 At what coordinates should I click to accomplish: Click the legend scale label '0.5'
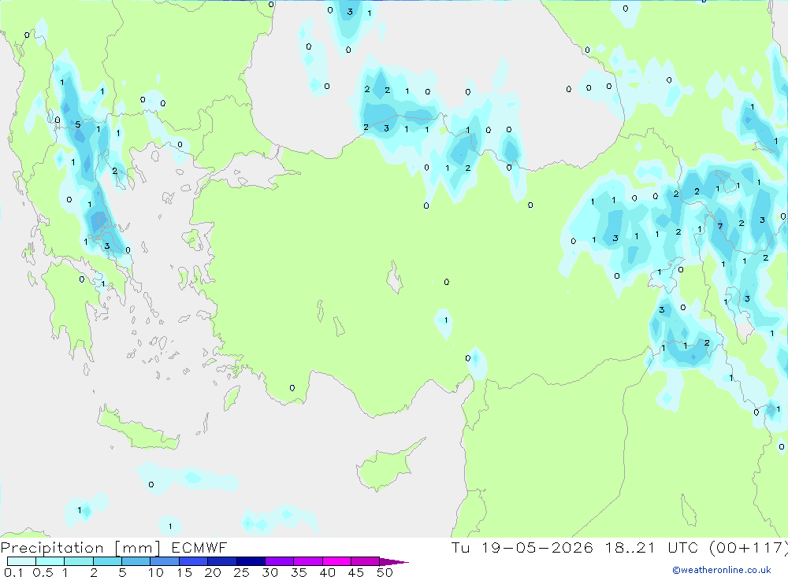(x=43, y=572)
